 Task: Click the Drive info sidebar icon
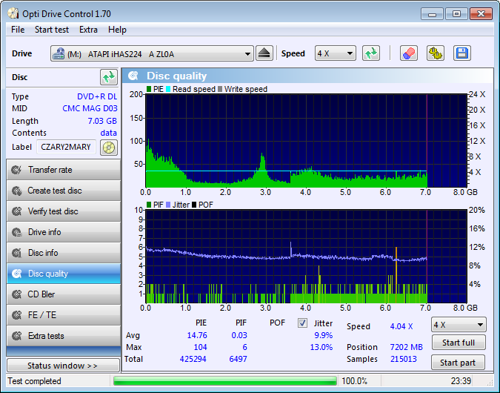(x=16, y=232)
